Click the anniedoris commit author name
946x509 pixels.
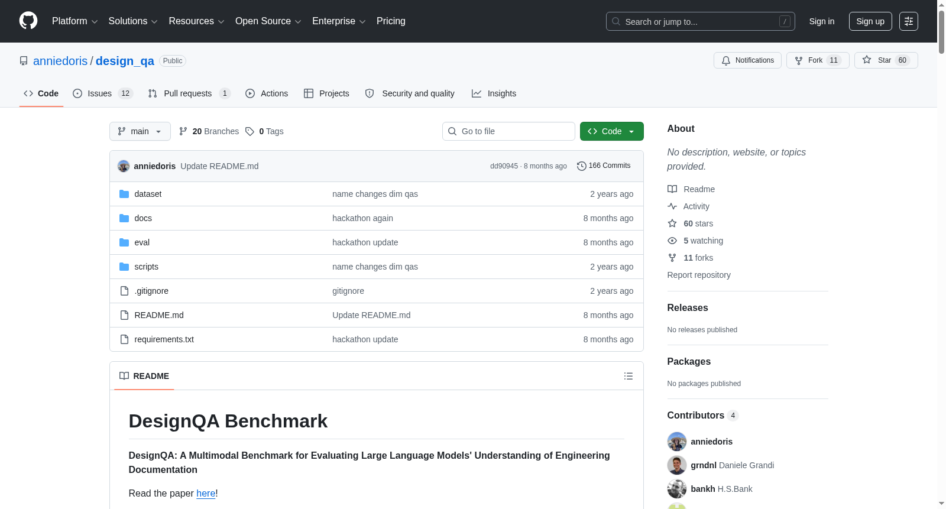click(x=155, y=166)
